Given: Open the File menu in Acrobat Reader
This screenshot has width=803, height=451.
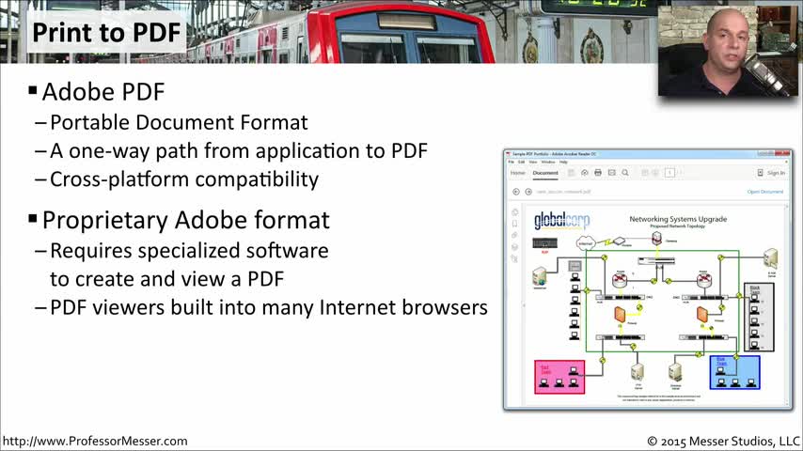Looking at the screenshot, I should coord(511,162).
